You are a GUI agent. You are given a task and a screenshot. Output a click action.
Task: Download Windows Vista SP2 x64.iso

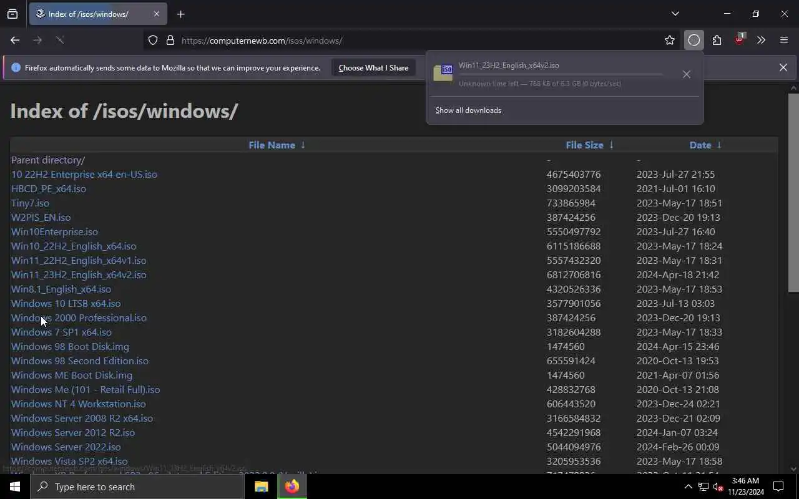(69, 462)
